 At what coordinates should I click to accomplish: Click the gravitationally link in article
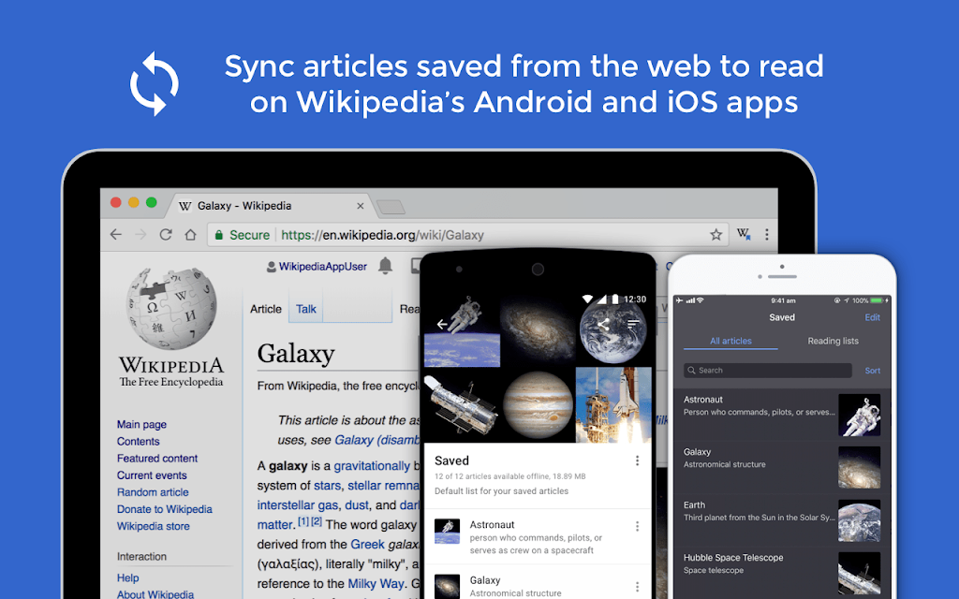pyautogui.click(x=372, y=466)
